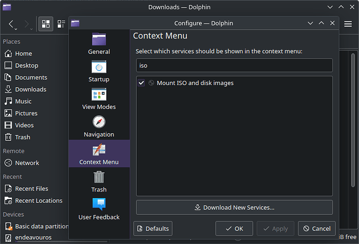Click the Places section header

(x=11, y=42)
